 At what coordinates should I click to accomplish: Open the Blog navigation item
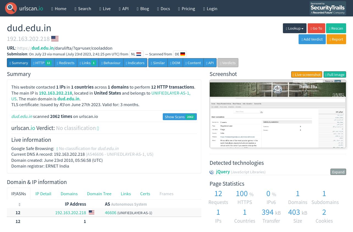(x=143, y=9)
